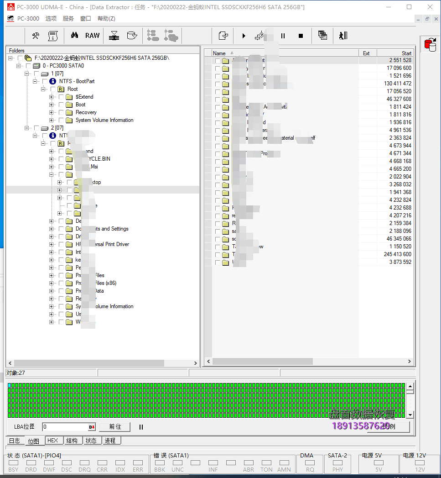Check file row with Start 2 551 528
This screenshot has height=478, width=441.
(x=218, y=60)
